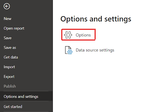The width and height of the screenshot is (141, 112).
Task: Click the small blue gear on document icon
Action: [70, 52]
